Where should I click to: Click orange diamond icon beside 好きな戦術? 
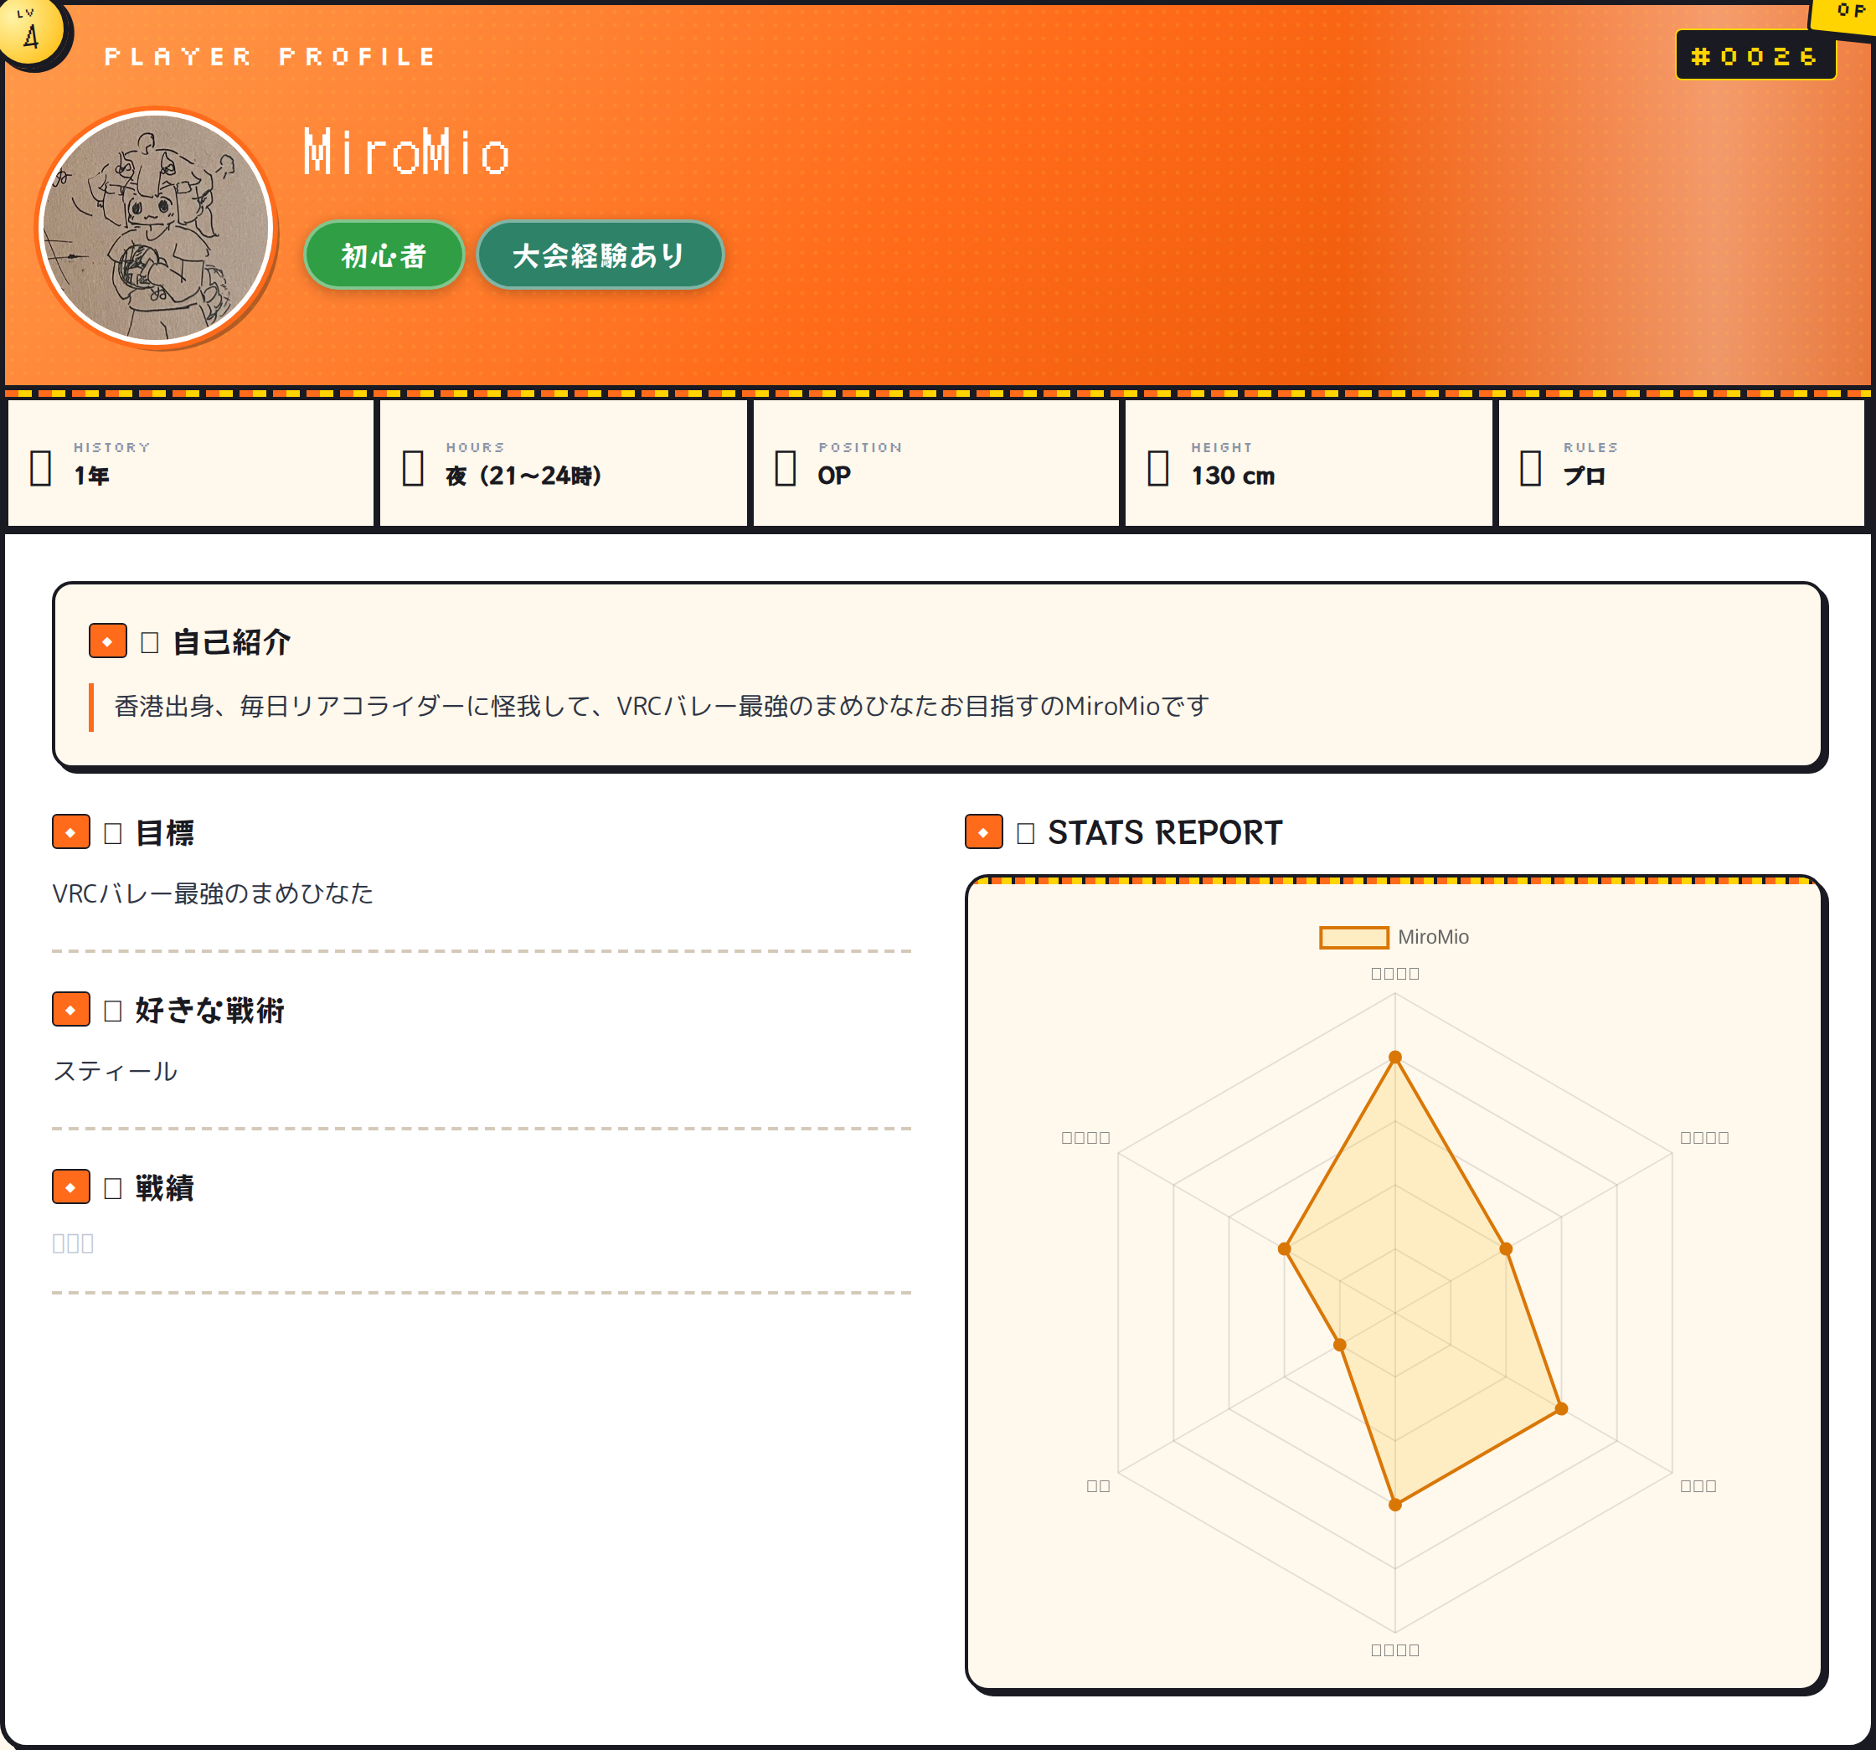[71, 1008]
